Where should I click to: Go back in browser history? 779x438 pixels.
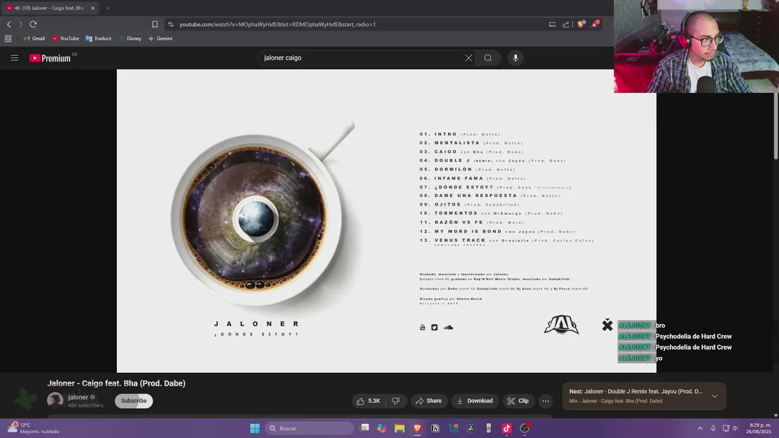point(9,24)
